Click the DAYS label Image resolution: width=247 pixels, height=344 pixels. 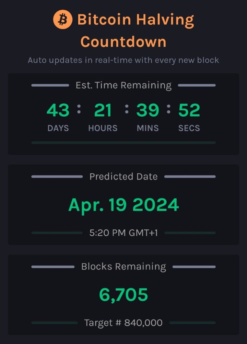tap(58, 128)
